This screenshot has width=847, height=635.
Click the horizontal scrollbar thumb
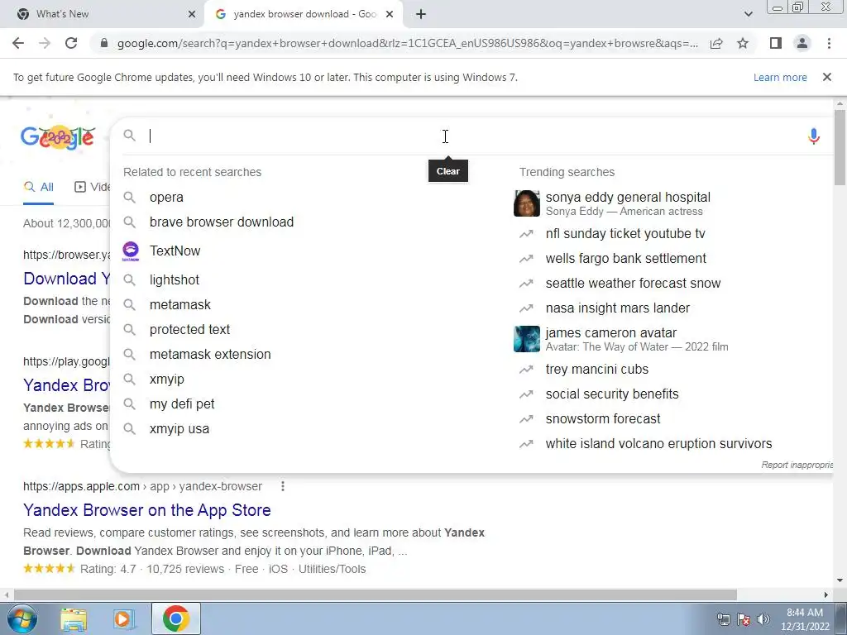pyautogui.click(x=375, y=594)
